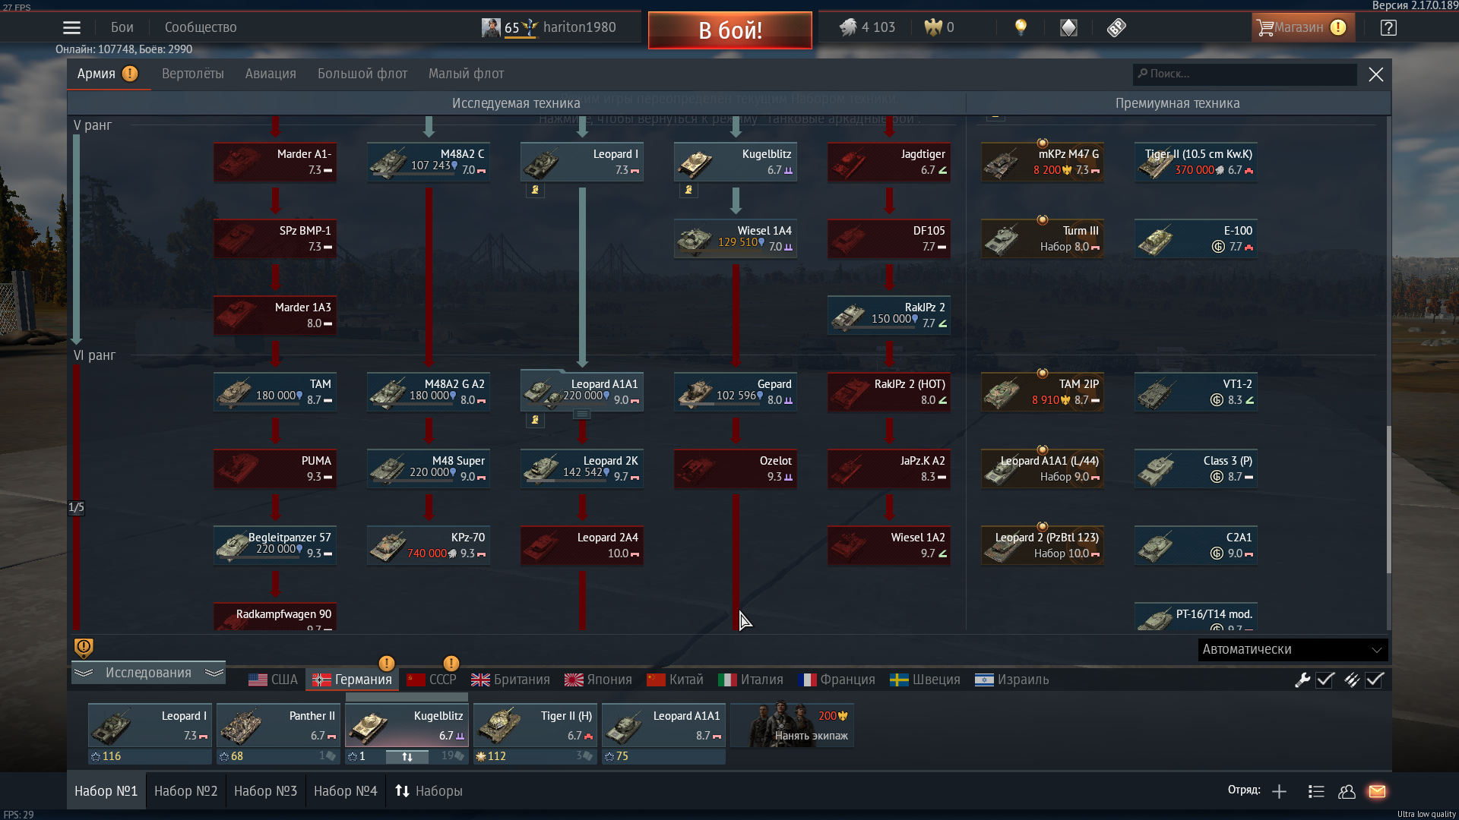Select the Италия nation tab
The width and height of the screenshot is (1459, 820).
(751, 680)
